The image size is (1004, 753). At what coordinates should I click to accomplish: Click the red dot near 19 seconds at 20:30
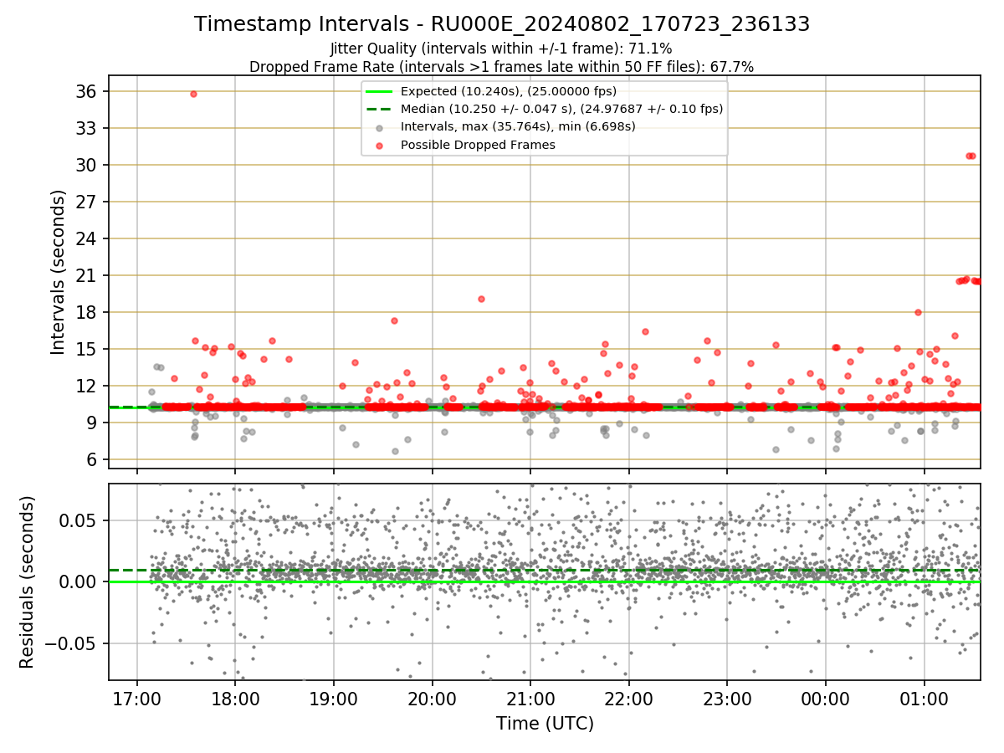[x=481, y=299]
